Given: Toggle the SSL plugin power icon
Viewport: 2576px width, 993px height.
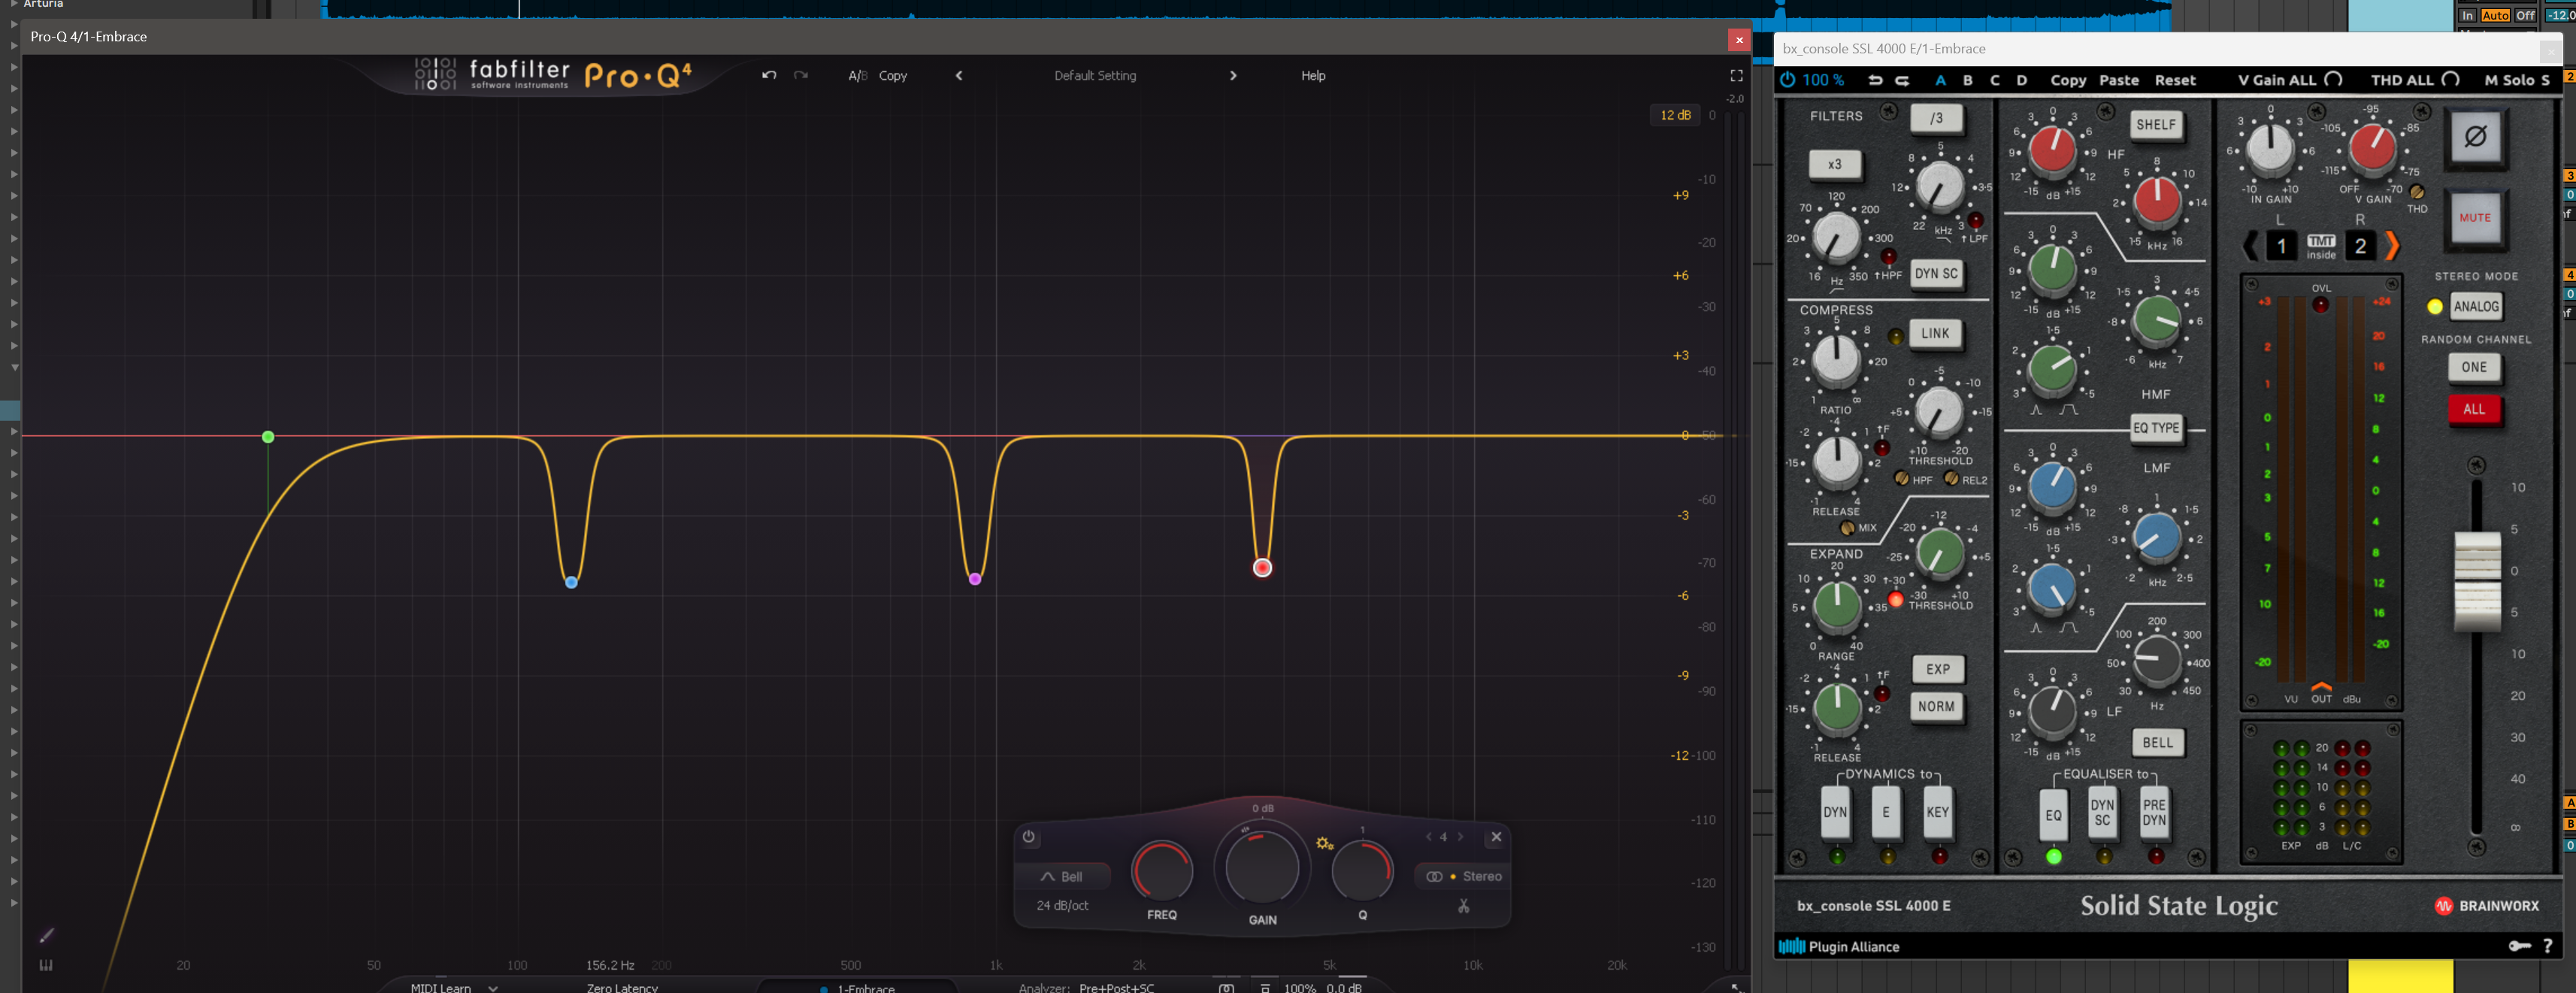Looking at the screenshot, I should [1787, 79].
